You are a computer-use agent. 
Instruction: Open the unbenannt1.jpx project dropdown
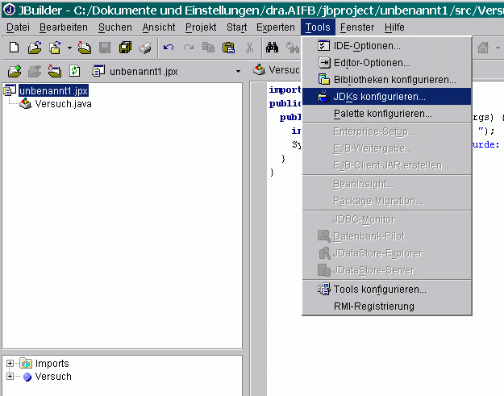(238, 71)
